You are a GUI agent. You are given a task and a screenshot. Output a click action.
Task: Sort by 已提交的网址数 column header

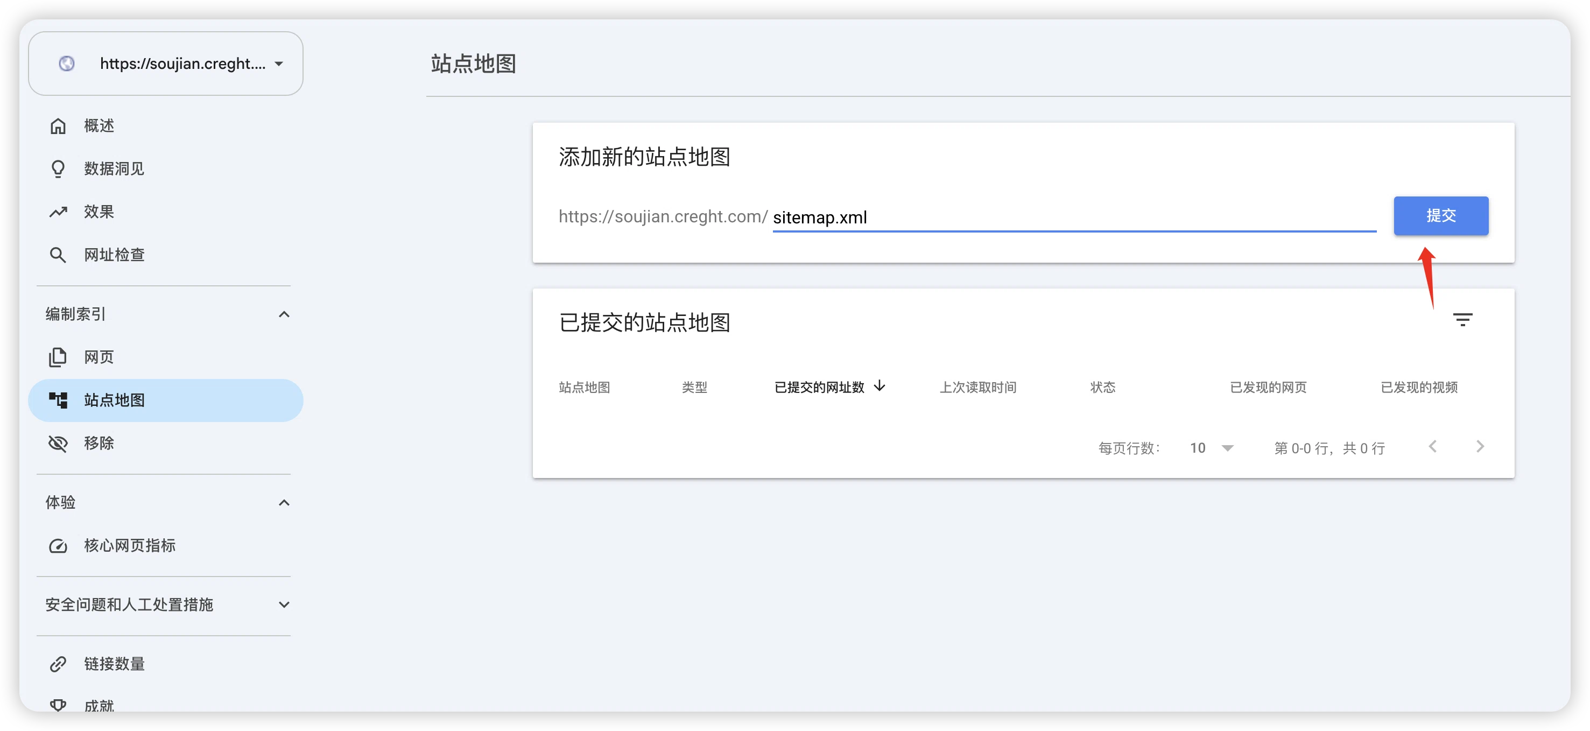(819, 387)
